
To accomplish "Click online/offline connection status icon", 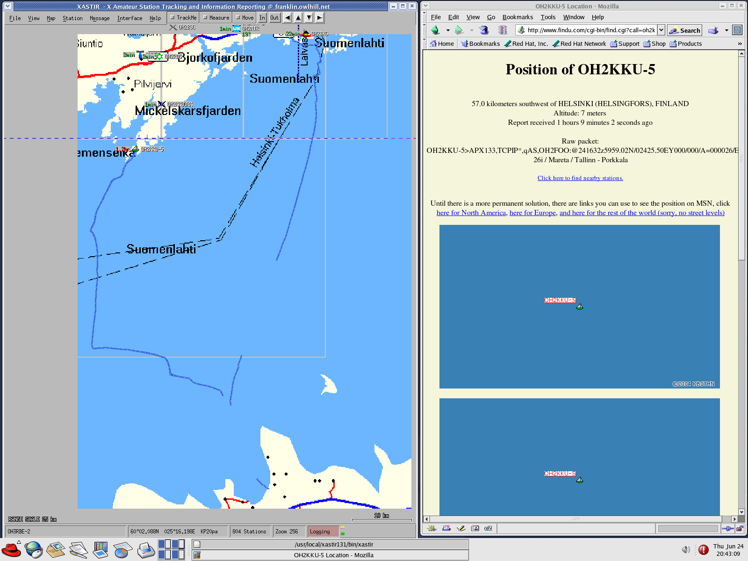I will pyautogui.click(x=728, y=529).
